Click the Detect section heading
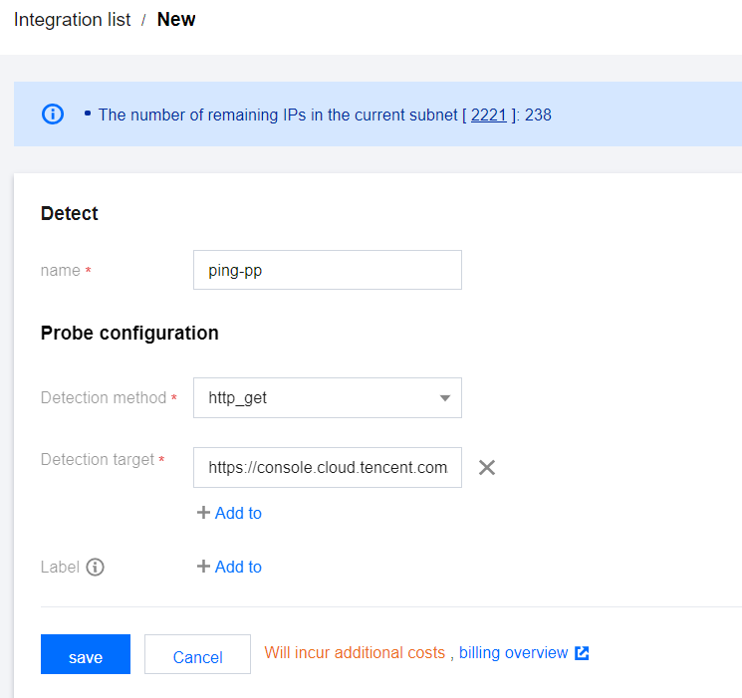This screenshot has height=698, width=742. tap(70, 213)
